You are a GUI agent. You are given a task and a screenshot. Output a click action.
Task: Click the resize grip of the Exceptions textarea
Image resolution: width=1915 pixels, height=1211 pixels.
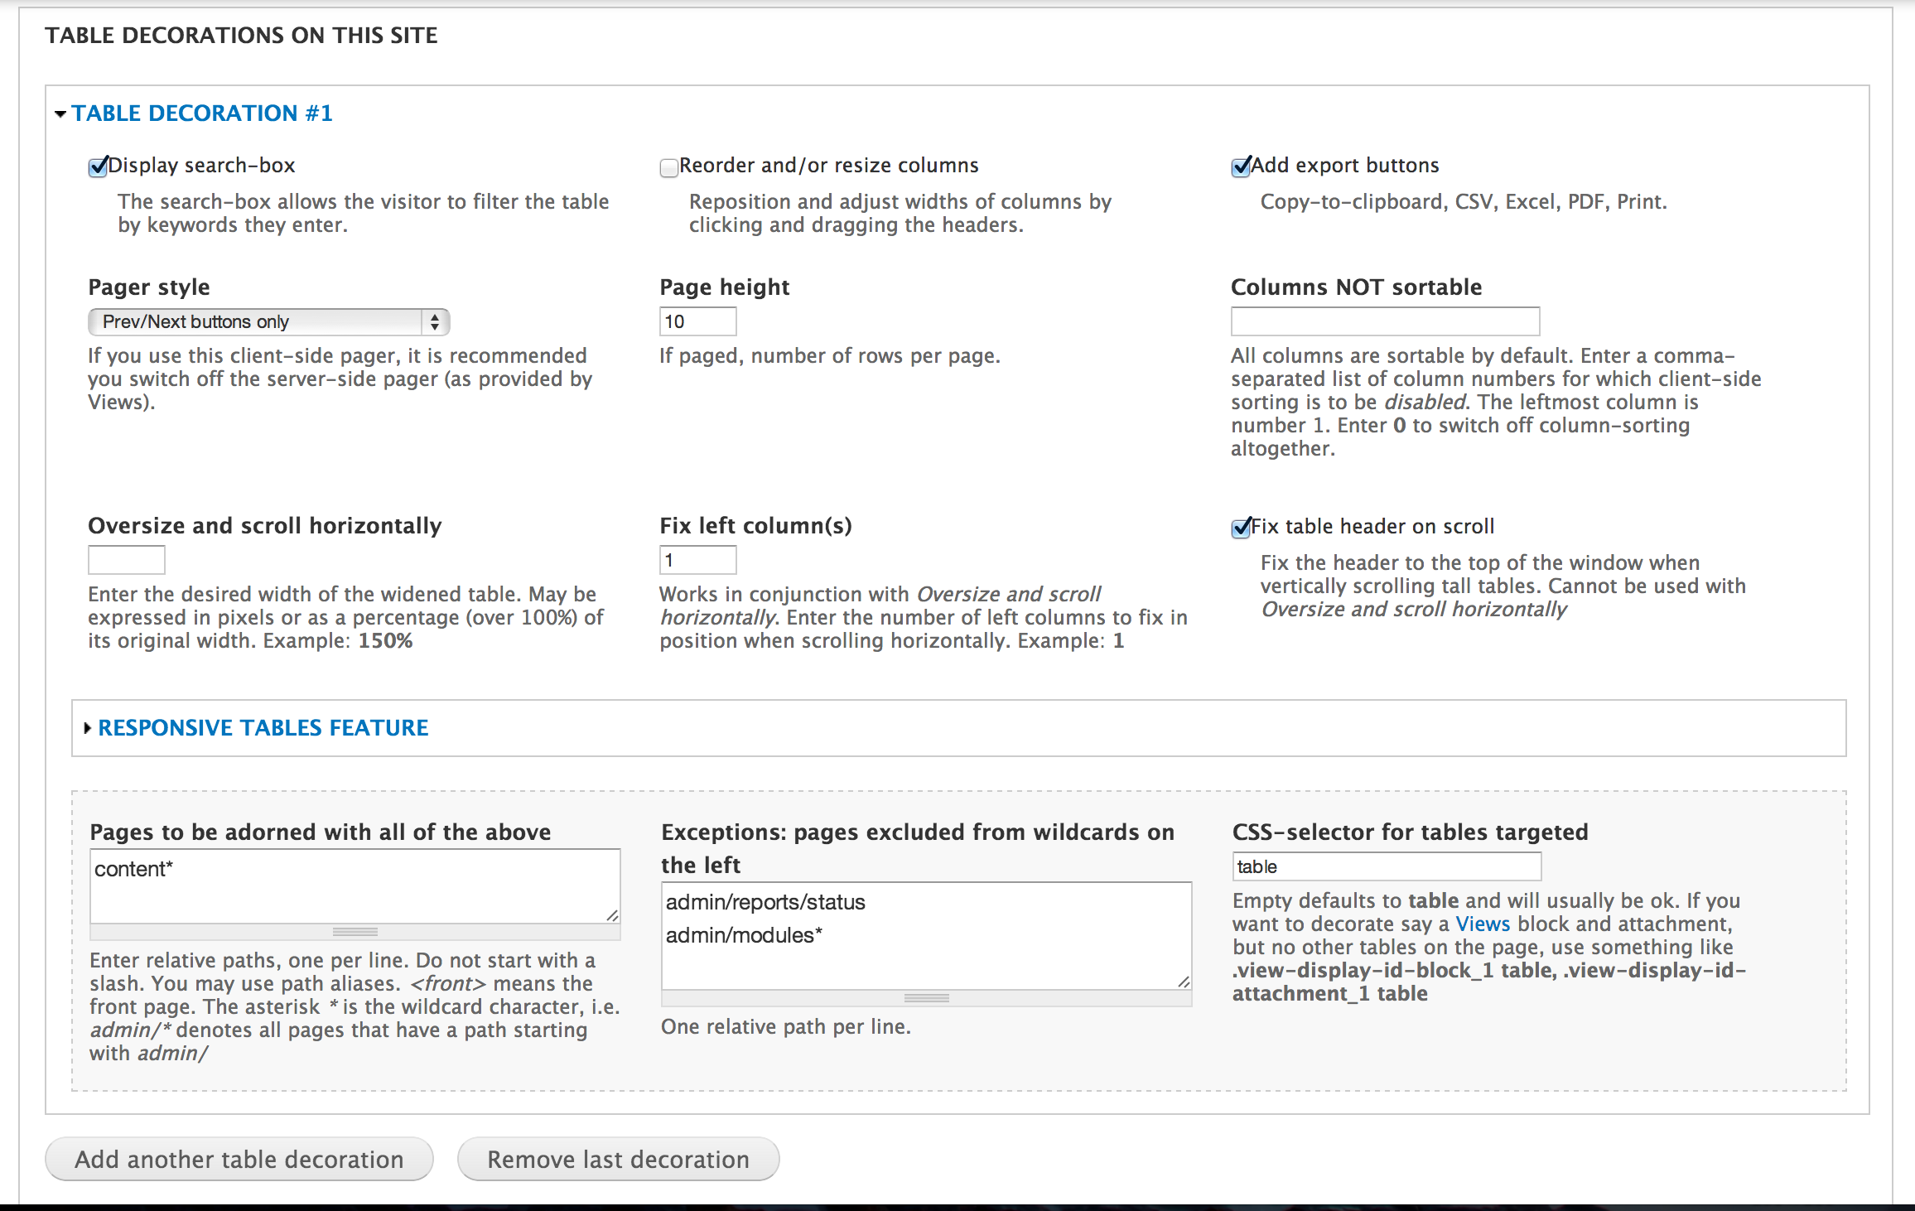[x=1184, y=982]
